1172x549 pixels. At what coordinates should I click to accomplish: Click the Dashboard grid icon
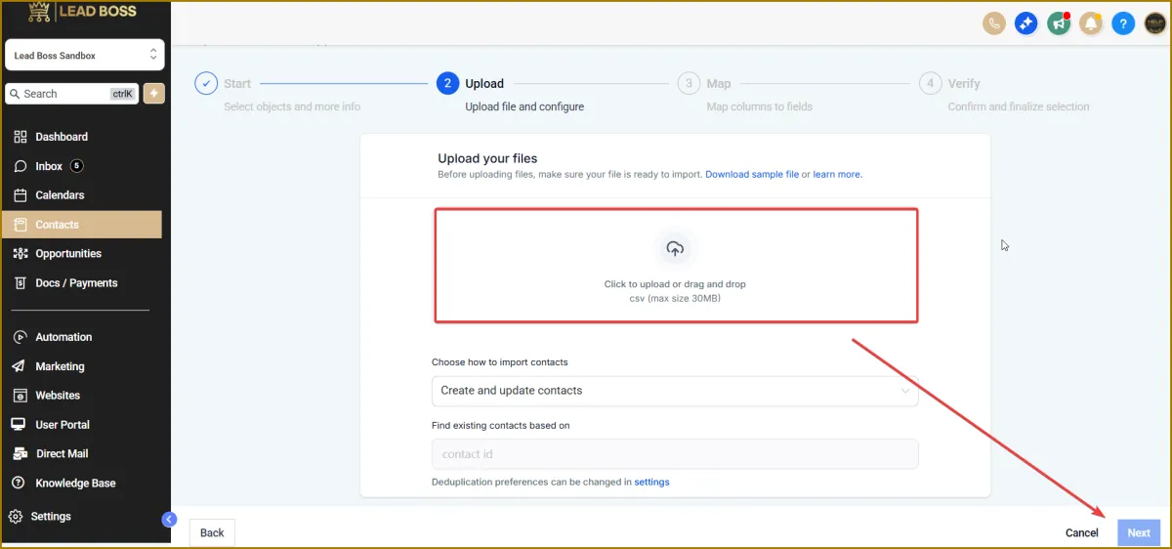point(21,137)
